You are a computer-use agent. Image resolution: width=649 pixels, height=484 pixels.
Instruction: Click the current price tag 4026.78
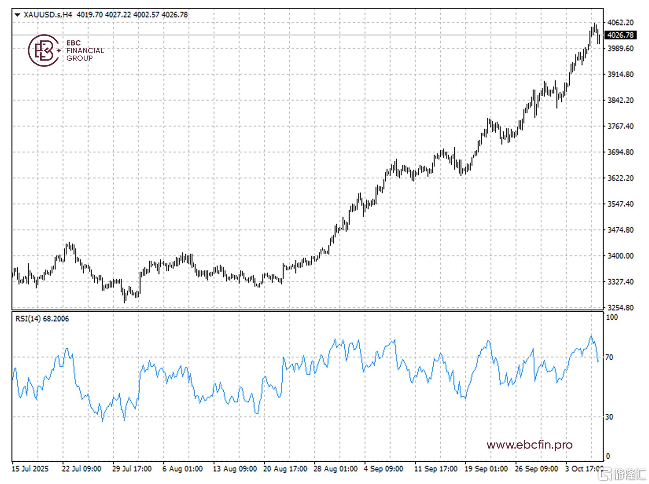620,35
